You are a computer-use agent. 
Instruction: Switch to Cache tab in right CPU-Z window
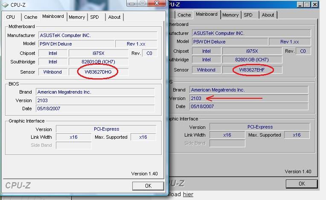(x=184, y=15)
